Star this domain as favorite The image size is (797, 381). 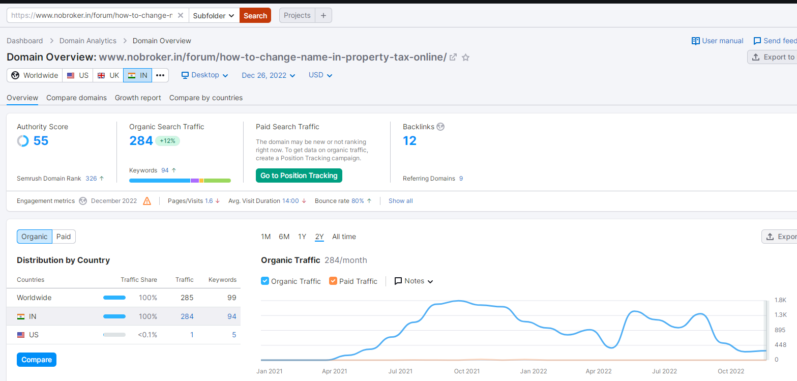pos(465,57)
